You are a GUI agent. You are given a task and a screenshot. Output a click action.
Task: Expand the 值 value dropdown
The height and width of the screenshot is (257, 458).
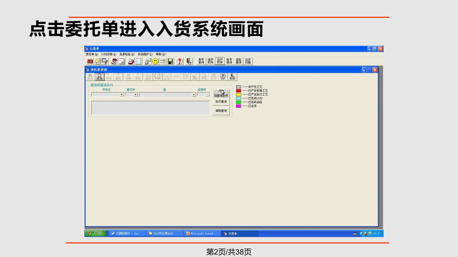[194, 95]
